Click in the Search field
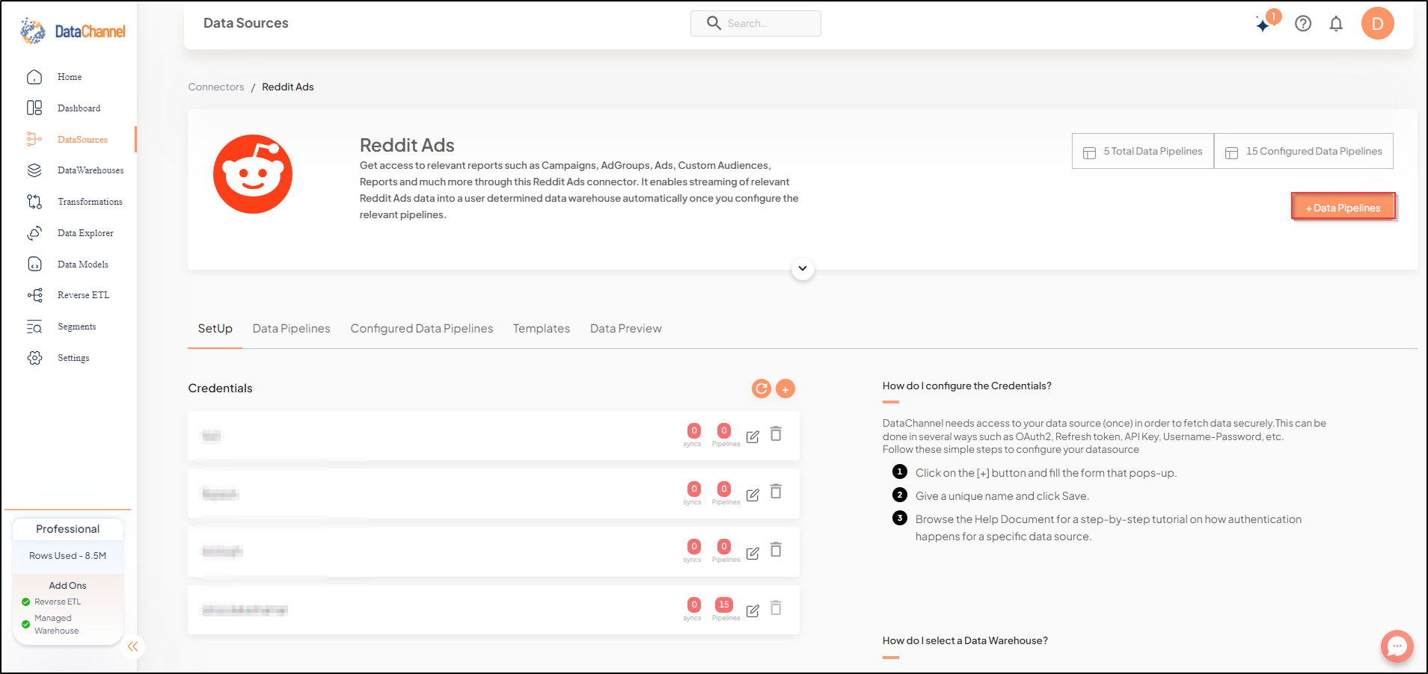The image size is (1428, 674). (x=756, y=23)
